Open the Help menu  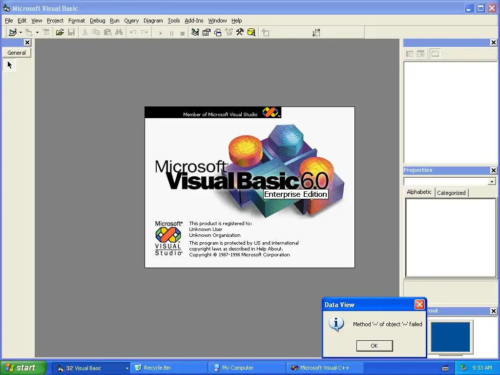point(237,21)
